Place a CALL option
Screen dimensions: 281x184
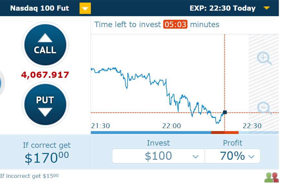tap(45, 45)
